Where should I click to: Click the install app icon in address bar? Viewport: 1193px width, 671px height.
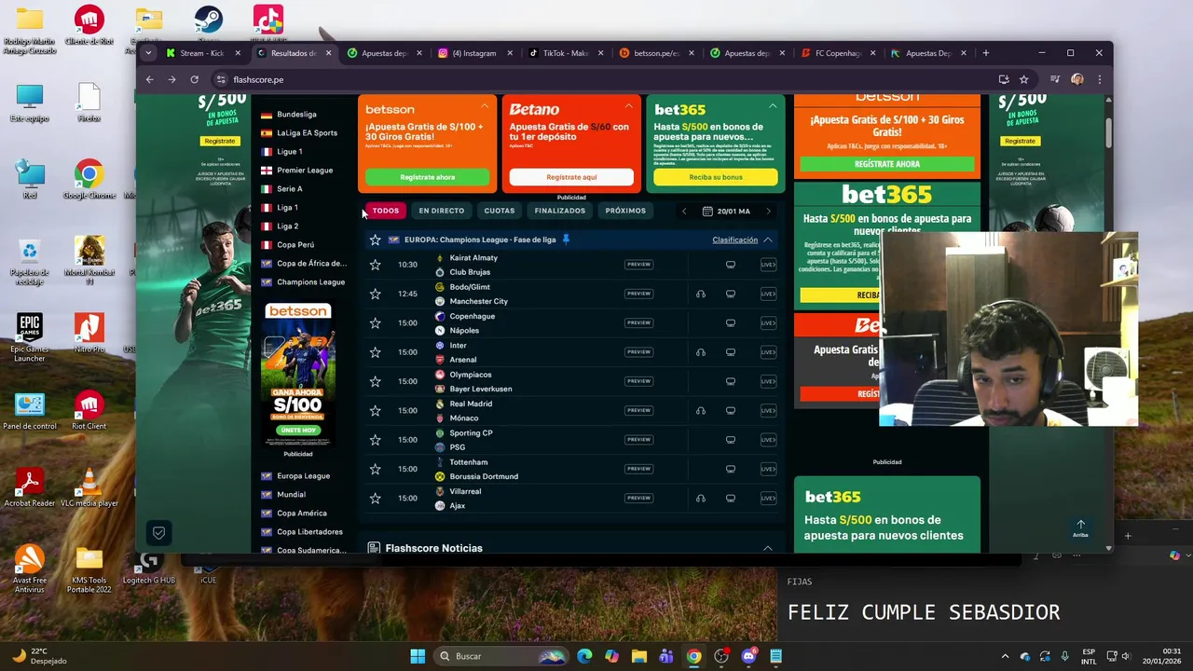tap(1004, 79)
